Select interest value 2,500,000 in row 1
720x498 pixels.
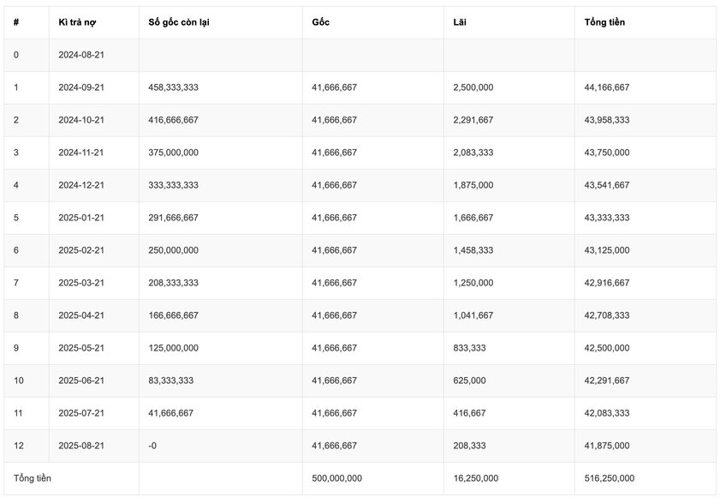pos(473,87)
